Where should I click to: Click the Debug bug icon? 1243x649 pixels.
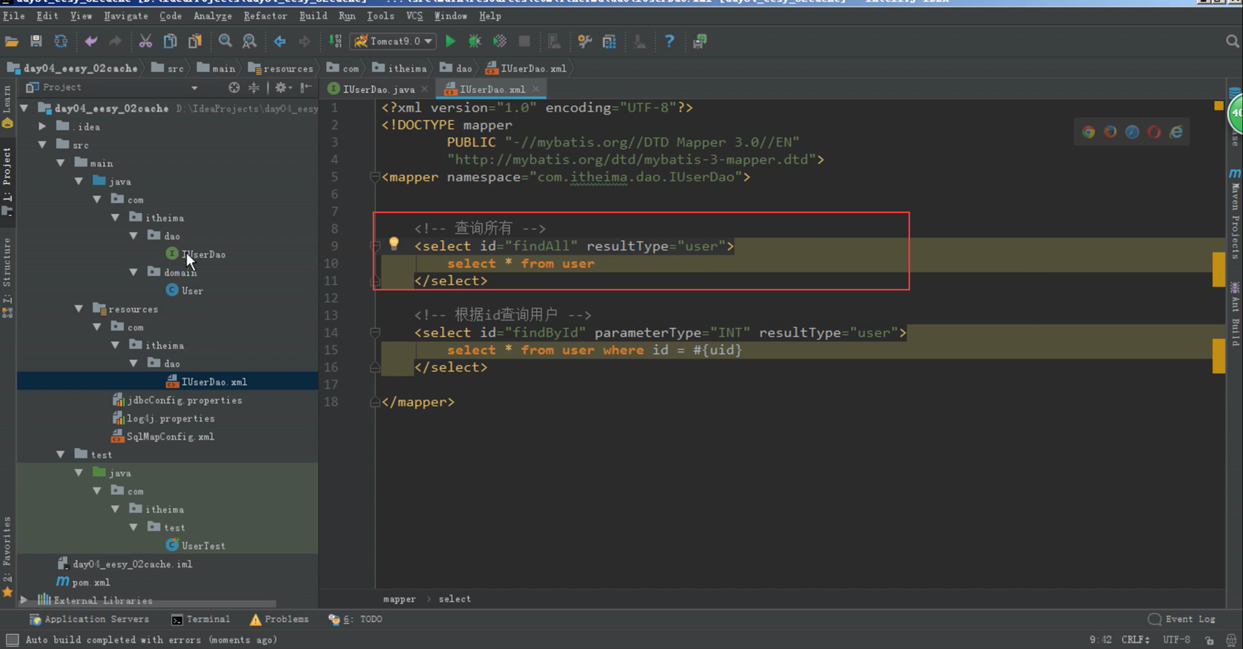tap(474, 41)
